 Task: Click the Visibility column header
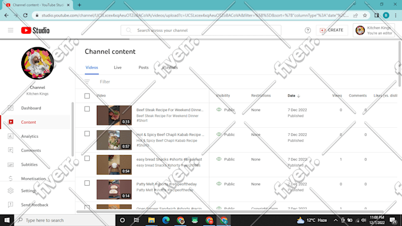pos(223,96)
